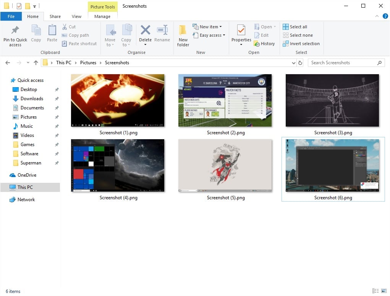Viewport: 390px width, 296px height.
Task: Switch to the Share tab
Action: (55, 16)
